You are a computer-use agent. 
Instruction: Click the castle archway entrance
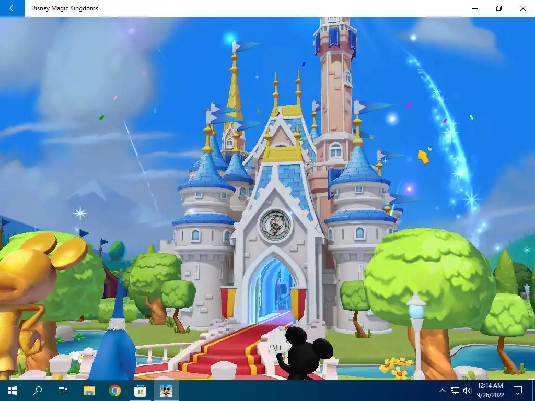[273, 289]
